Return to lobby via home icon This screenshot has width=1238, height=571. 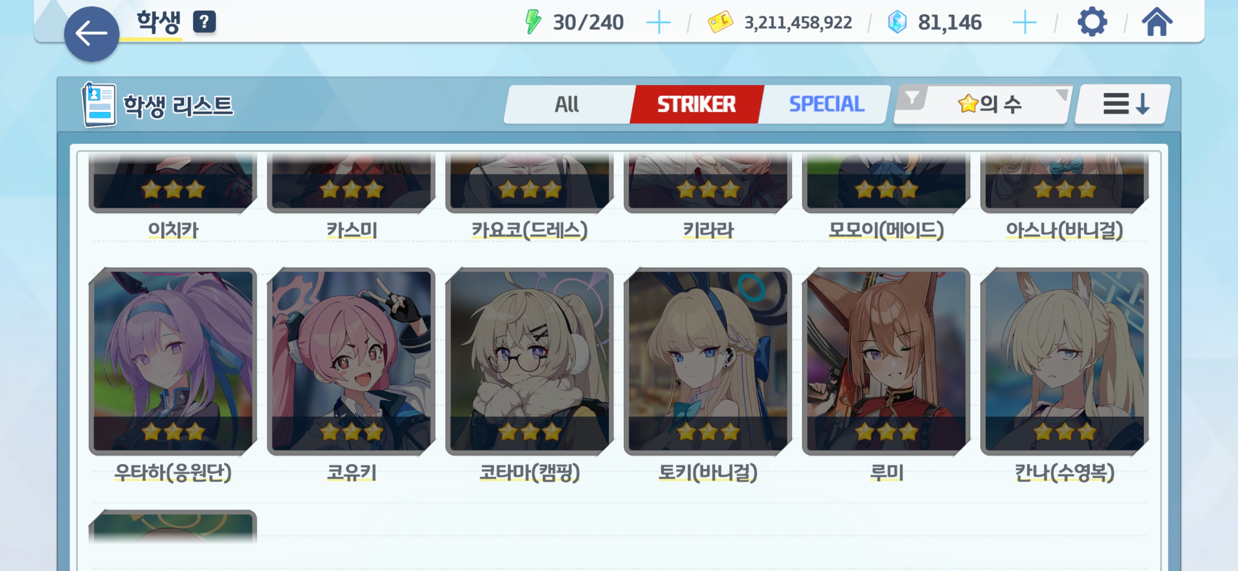(1157, 21)
